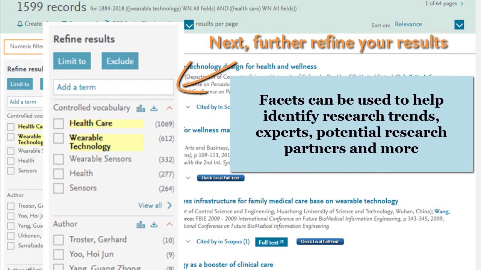Click author link Wang, at line end
The image size is (481, 270).
pyautogui.click(x=442, y=211)
